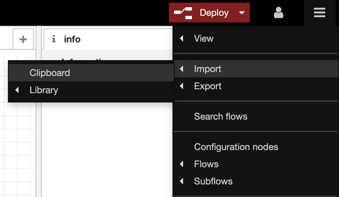Expand the Library submenu arrow
The image size is (339, 197).
pyautogui.click(x=17, y=90)
